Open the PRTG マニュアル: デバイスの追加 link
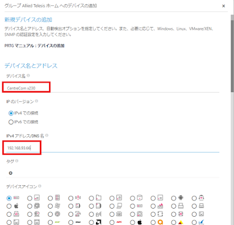This screenshot has width=234, height=225. [x=35, y=46]
